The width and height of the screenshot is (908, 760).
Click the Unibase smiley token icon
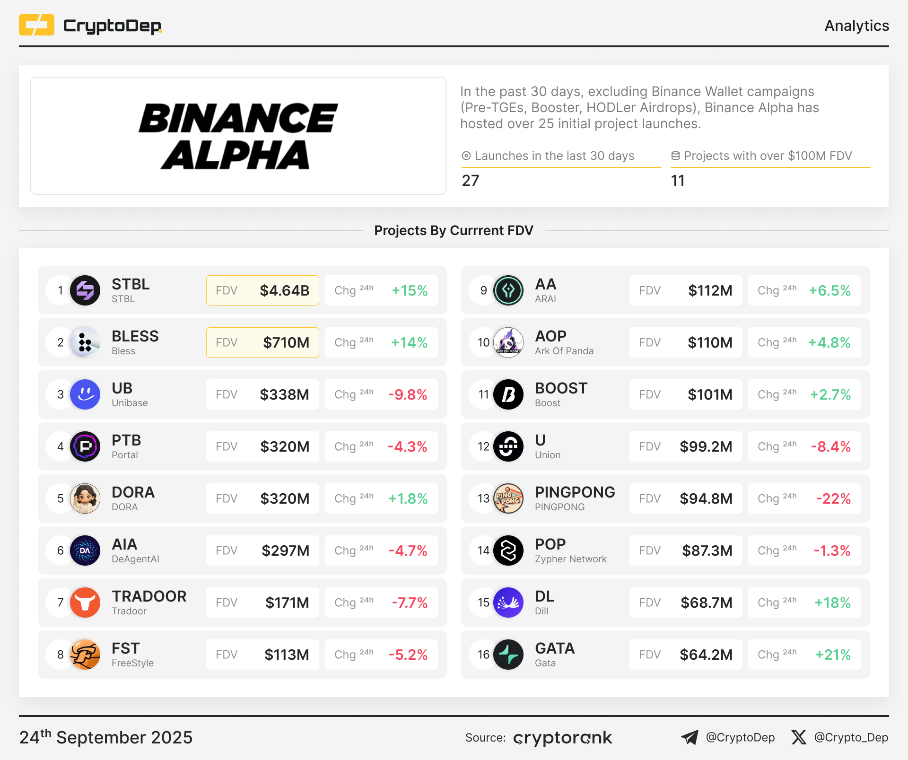(x=85, y=394)
